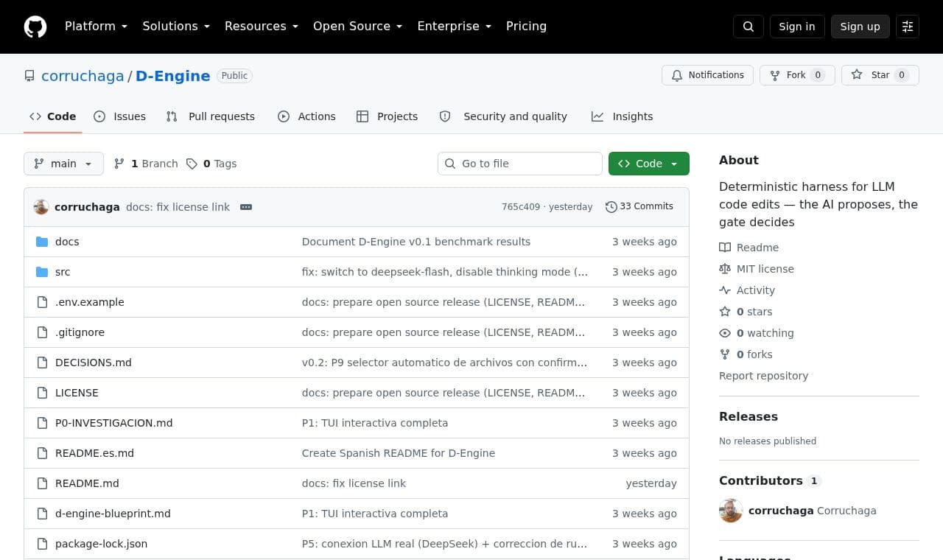Image resolution: width=943 pixels, height=560 pixels.
Task: Click the tag icon next to Tags
Action: coord(192,164)
